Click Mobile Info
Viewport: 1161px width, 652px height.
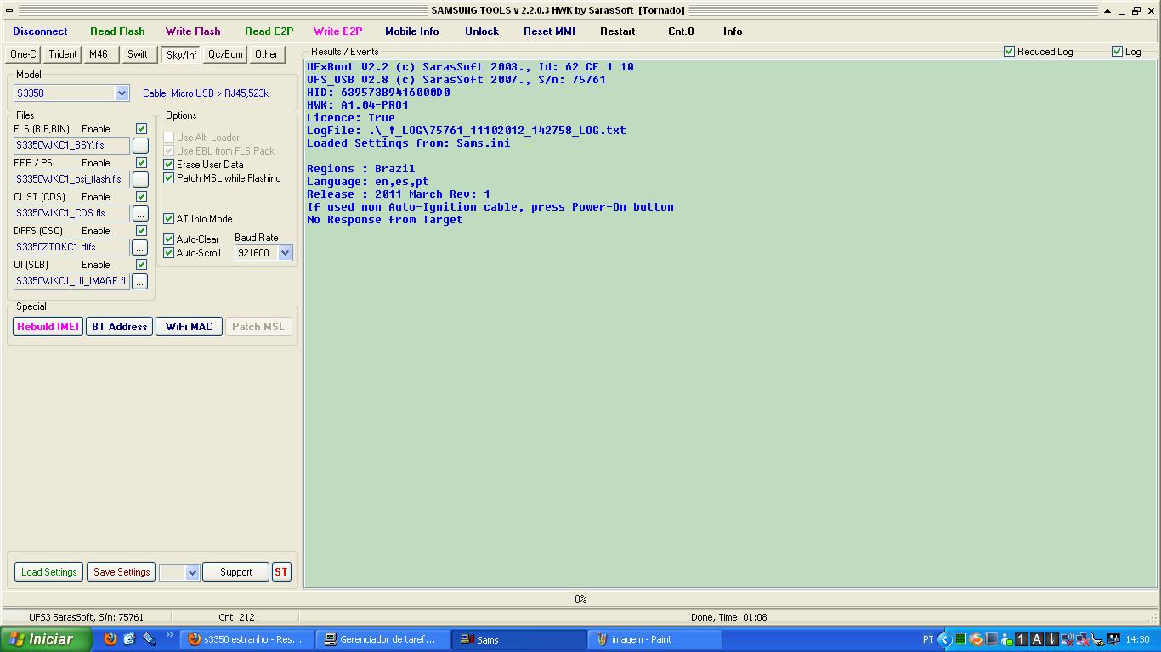pyautogui.click(x=412, y=31)
